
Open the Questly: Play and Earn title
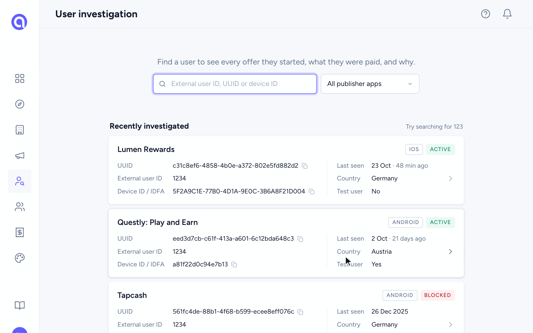coord(157,222)
